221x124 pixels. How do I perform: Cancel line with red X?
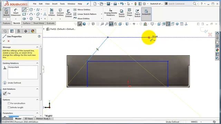coord(8,41)
